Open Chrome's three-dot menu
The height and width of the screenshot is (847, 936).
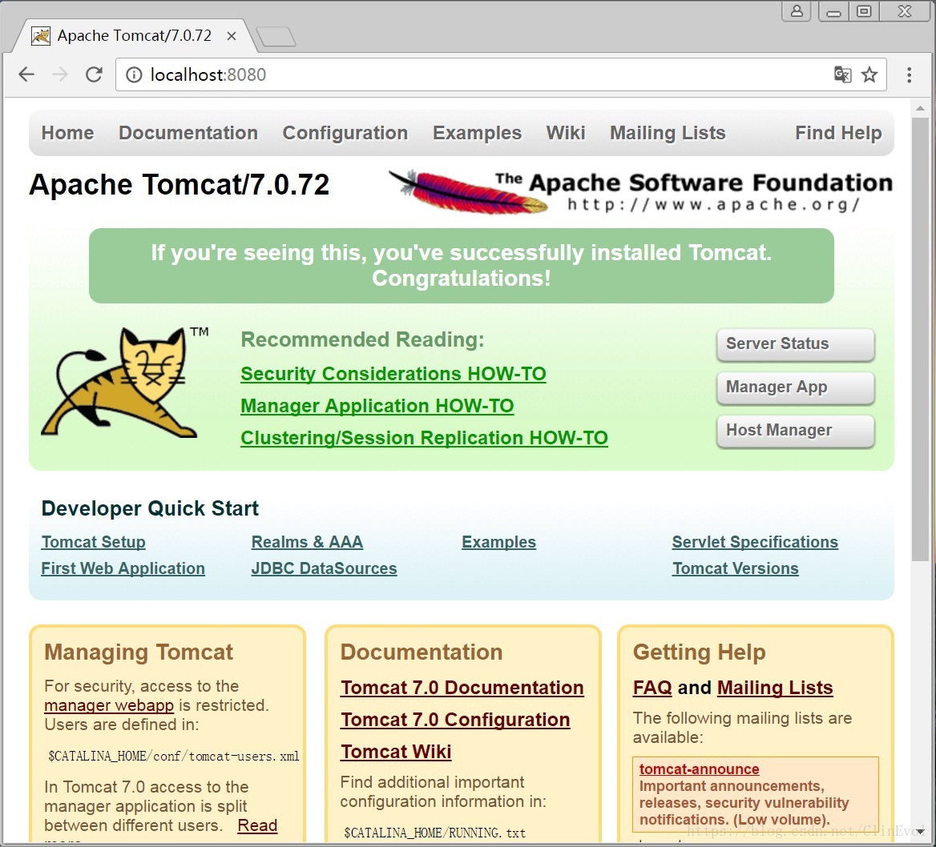(909, 74)
